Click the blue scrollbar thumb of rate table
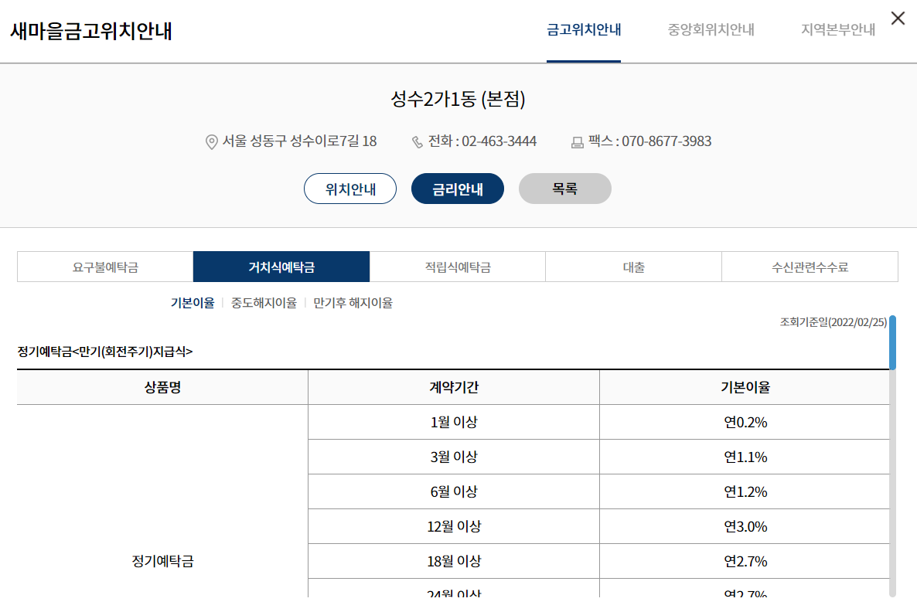The image size is (917, 612). 892,342
